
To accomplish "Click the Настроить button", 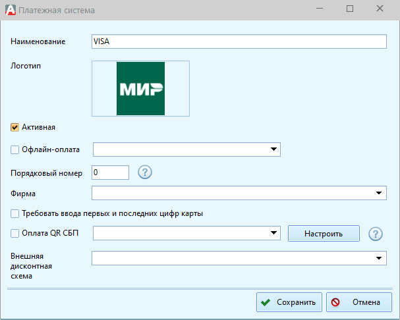I will pos(324,233).
